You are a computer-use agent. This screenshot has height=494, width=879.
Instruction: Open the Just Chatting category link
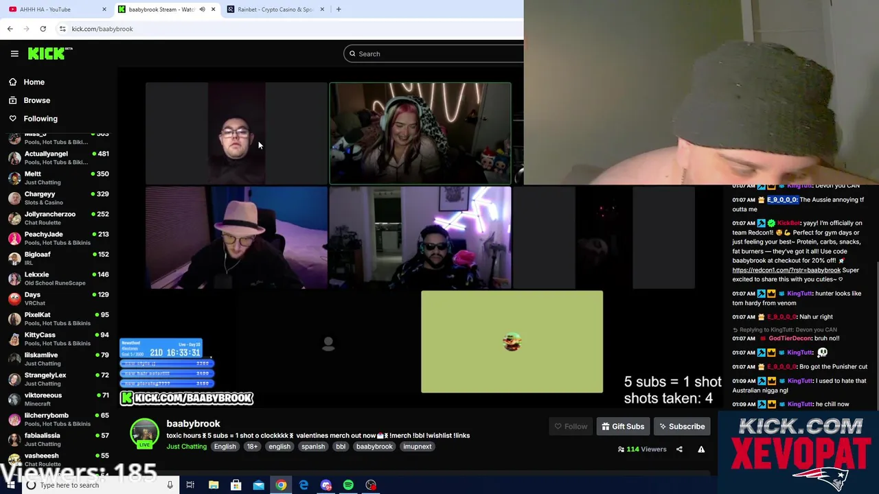click(x=186, y=447)
